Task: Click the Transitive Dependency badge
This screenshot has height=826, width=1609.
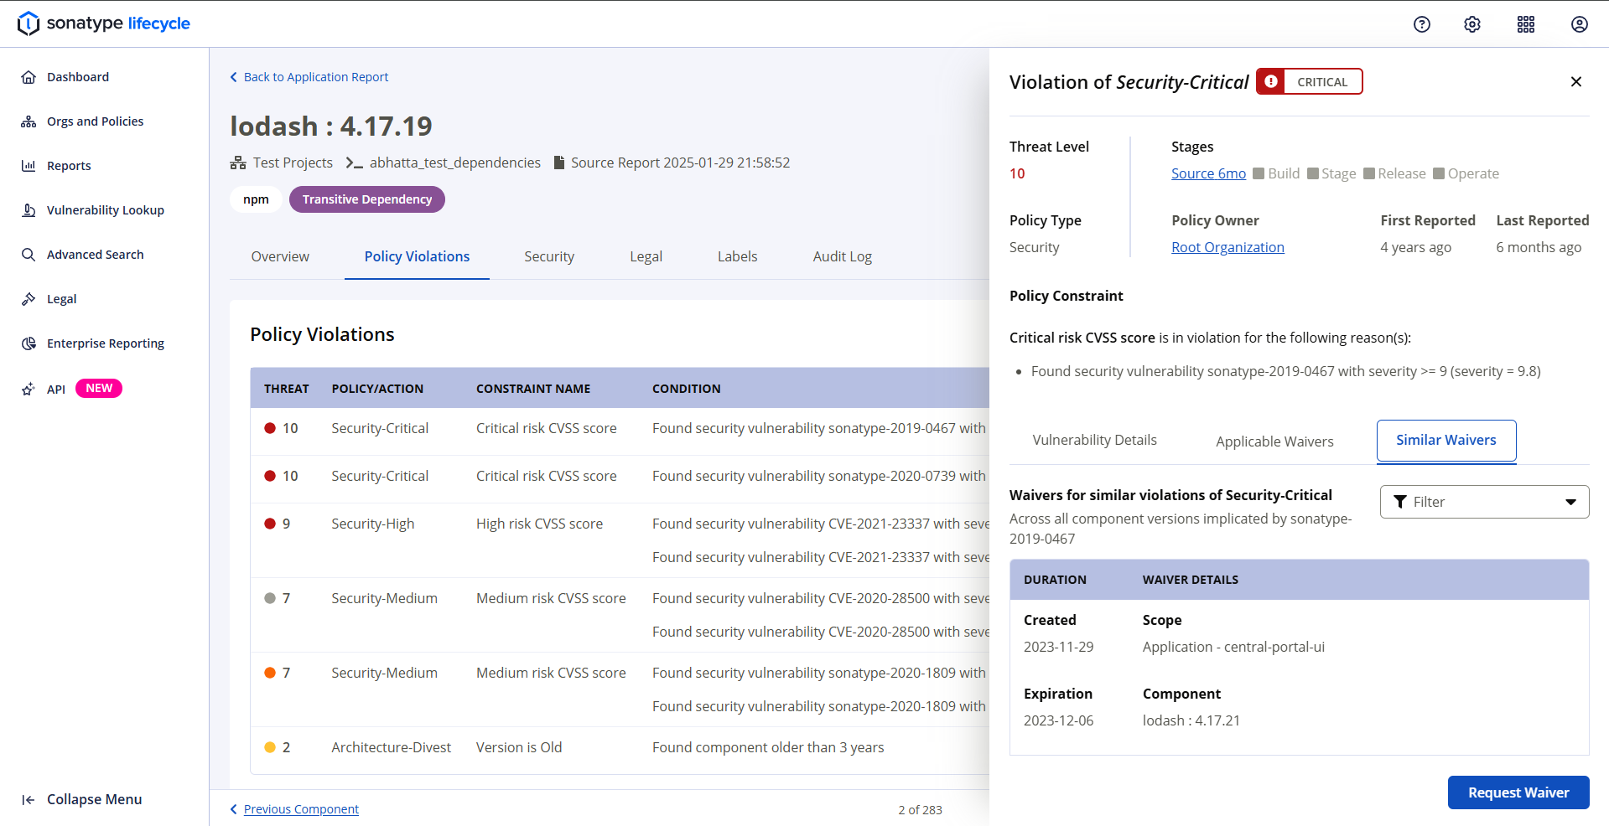Action: point(367,199)
